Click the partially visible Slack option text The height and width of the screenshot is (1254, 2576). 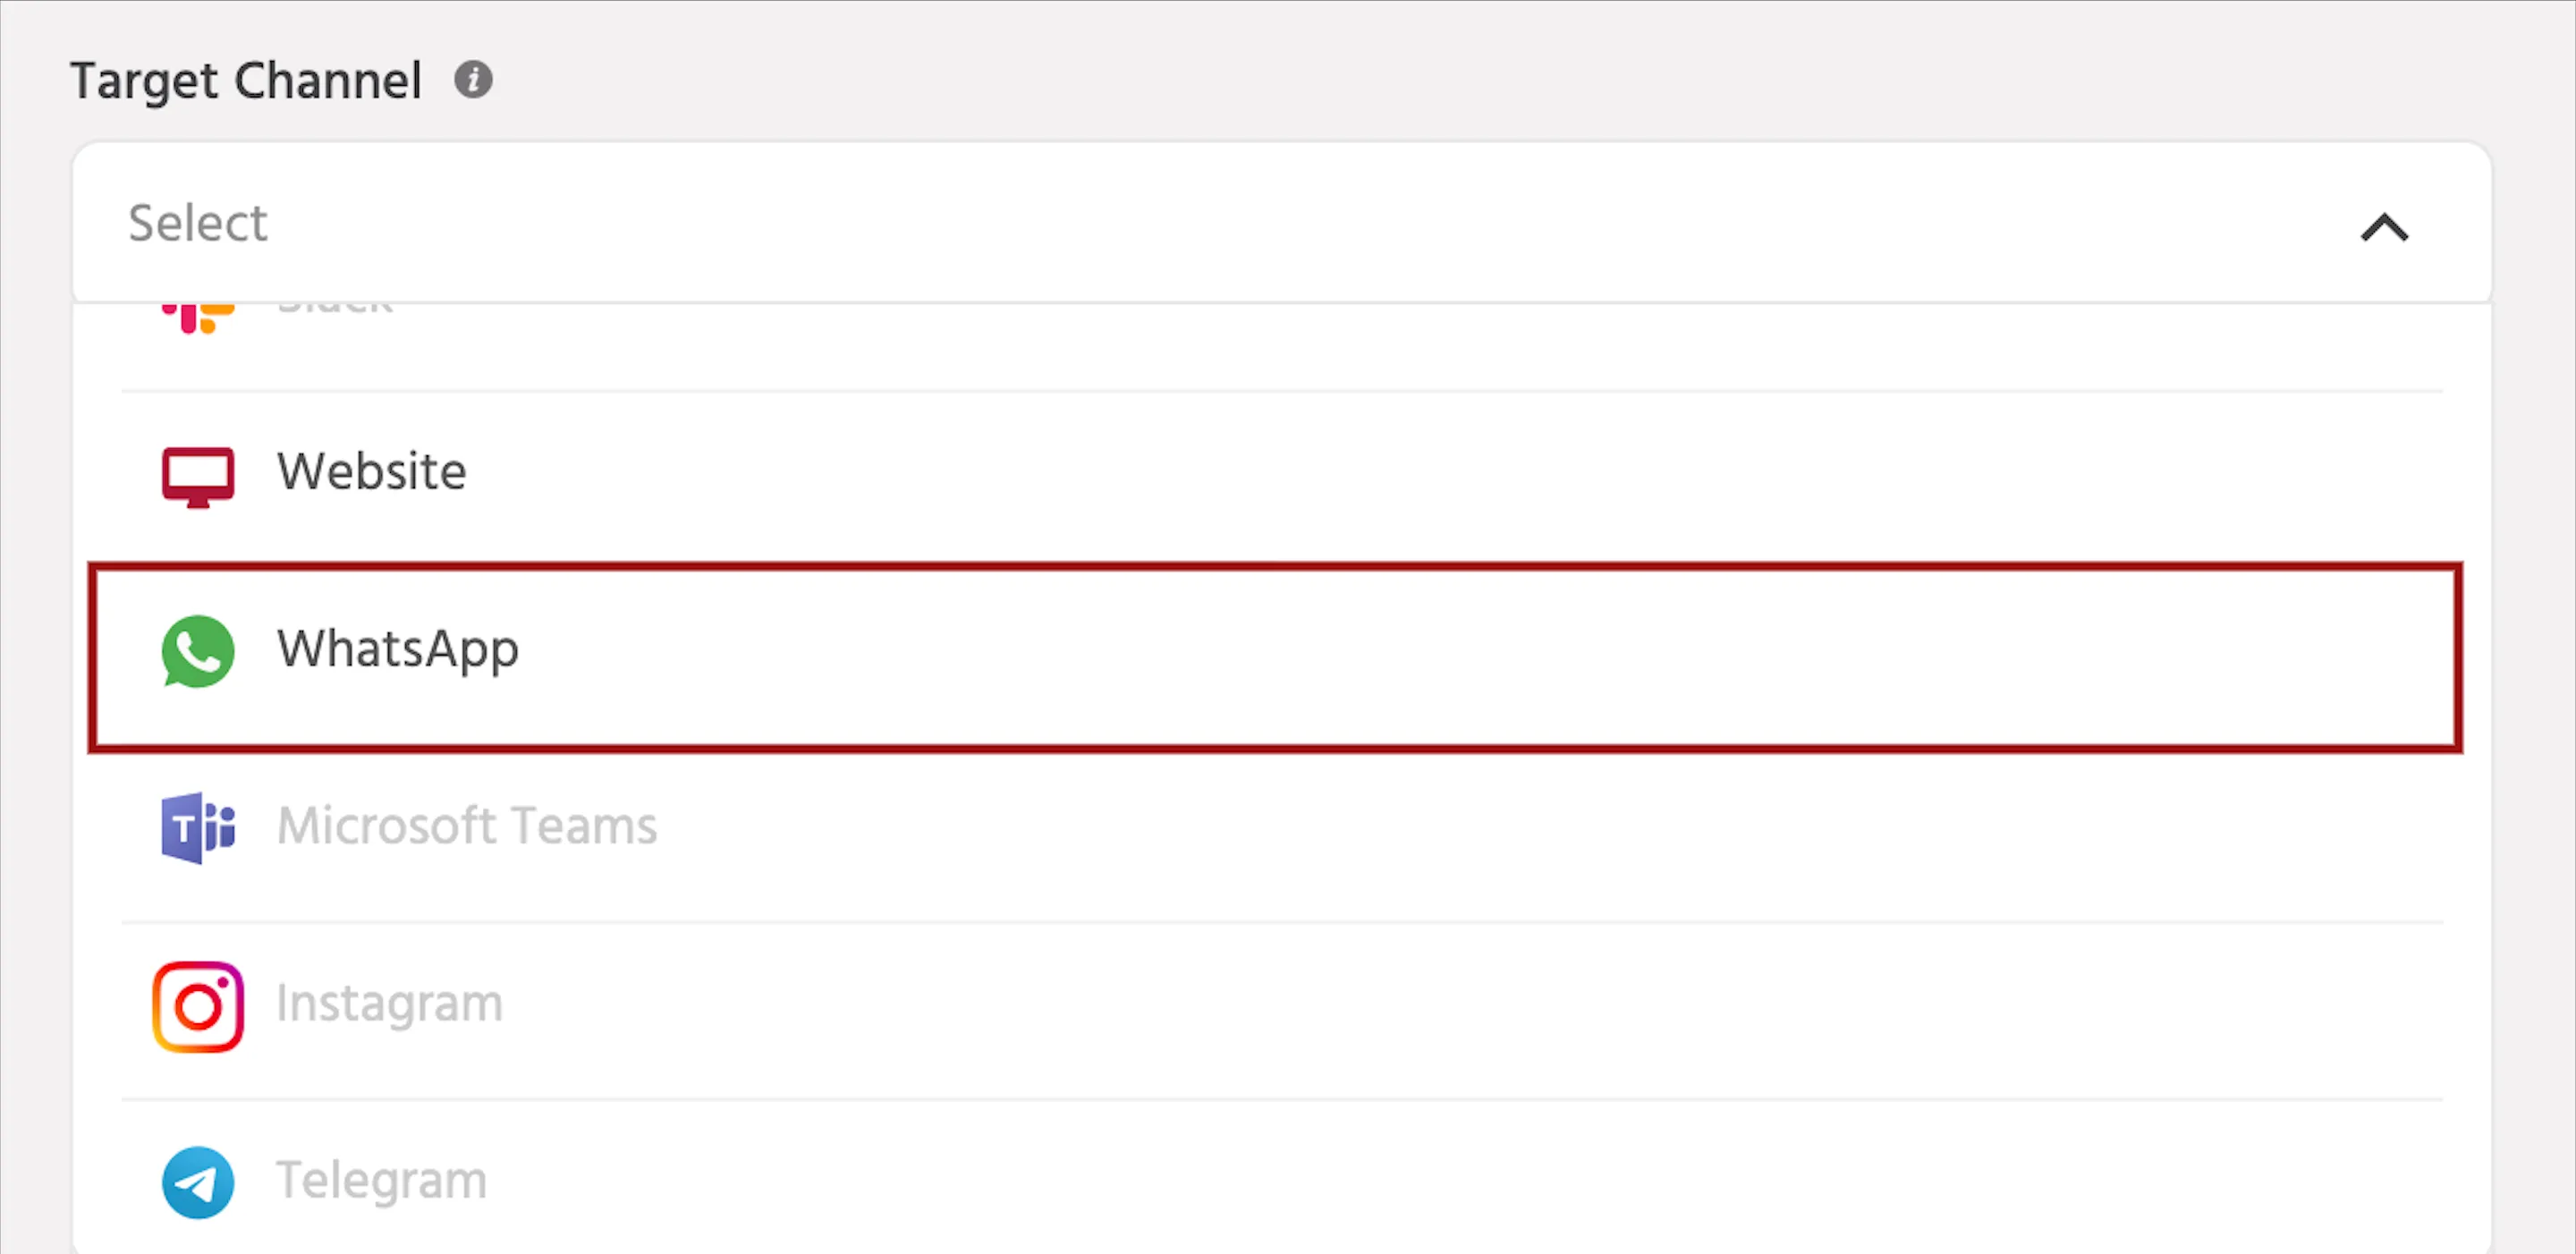coord(335,306)
